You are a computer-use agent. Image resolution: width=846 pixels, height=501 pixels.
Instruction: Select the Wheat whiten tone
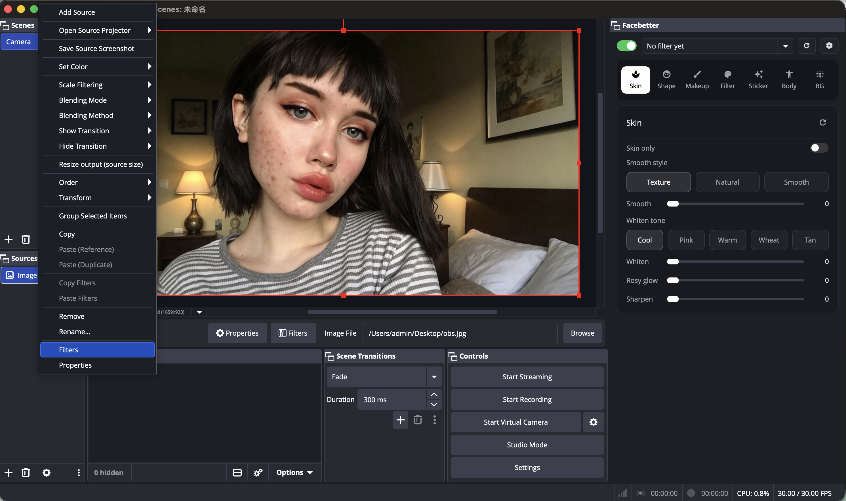(x=769, y=240)
